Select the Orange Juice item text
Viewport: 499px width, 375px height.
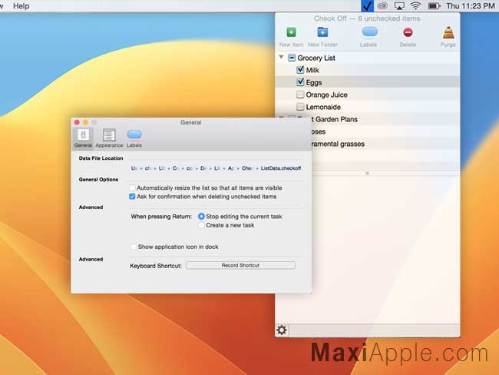326,95
